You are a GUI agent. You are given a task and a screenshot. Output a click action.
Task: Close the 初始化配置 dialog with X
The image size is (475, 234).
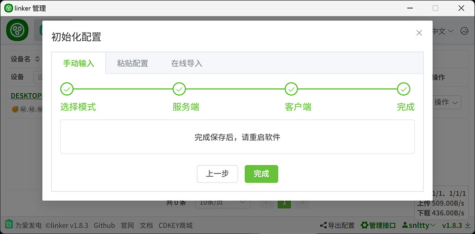[x=419, y=33]
